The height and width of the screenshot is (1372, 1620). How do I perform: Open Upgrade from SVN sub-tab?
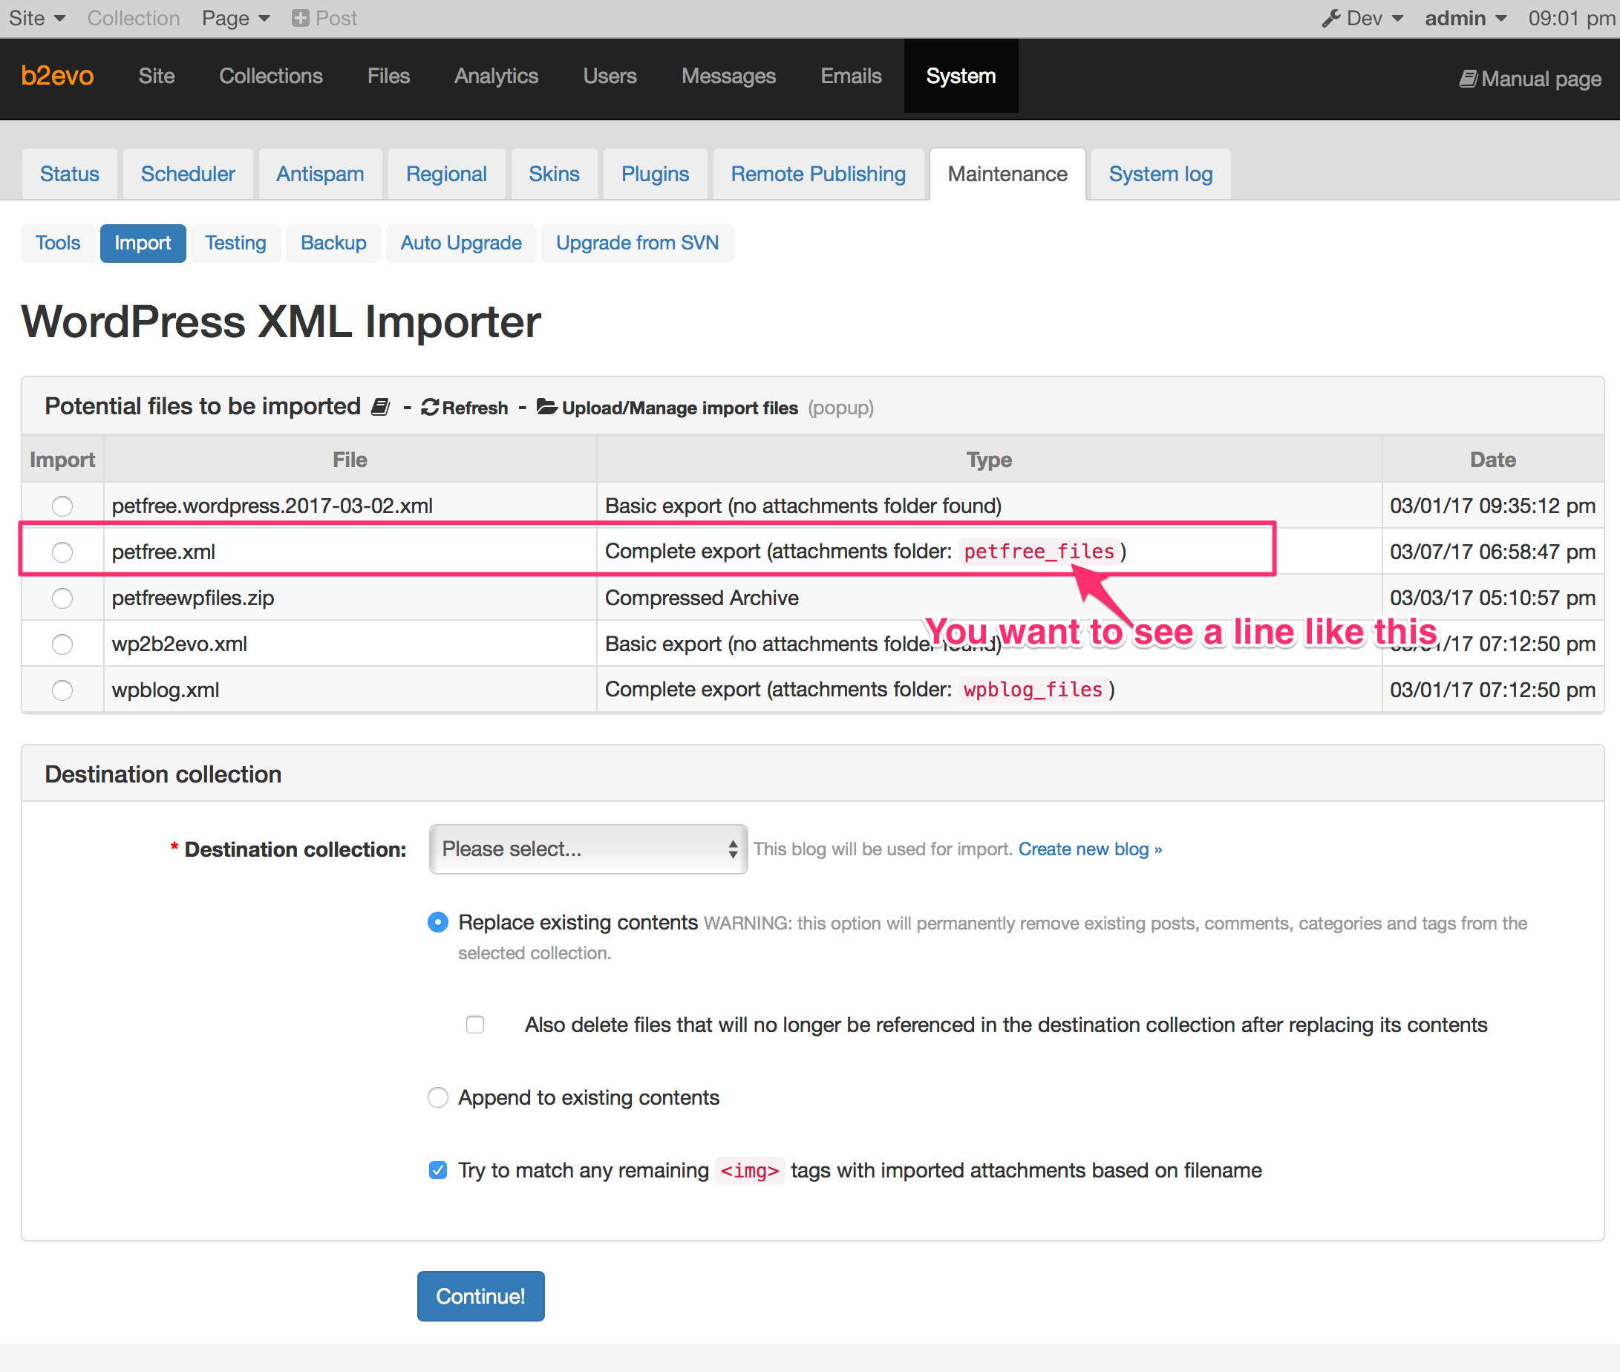[x=637, y=244]
